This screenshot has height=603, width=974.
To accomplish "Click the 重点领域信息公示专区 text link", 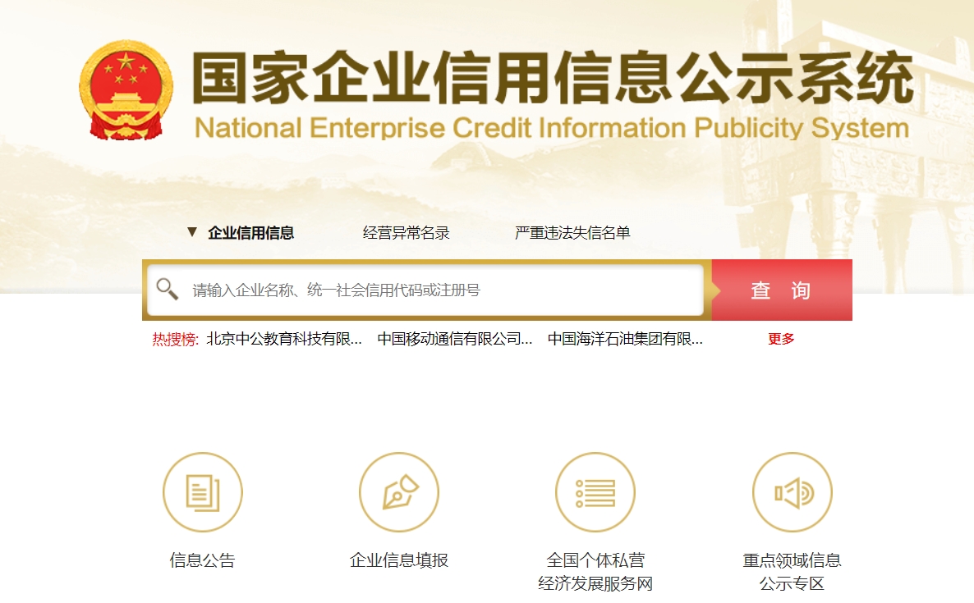I will [x=793, y=573].
